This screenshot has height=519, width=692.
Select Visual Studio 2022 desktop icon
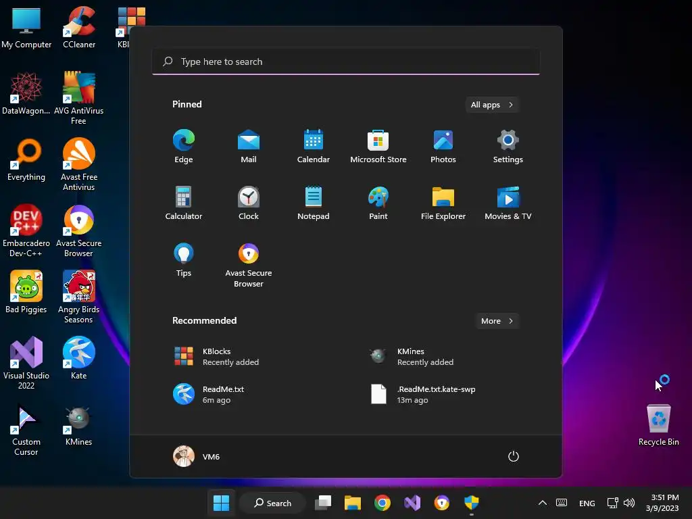(x=26, y=363)
